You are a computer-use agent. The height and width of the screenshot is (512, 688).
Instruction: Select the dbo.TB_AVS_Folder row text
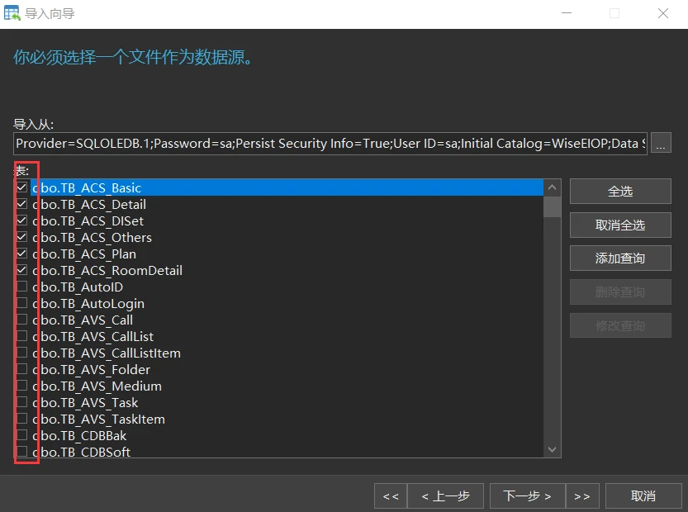91,369
